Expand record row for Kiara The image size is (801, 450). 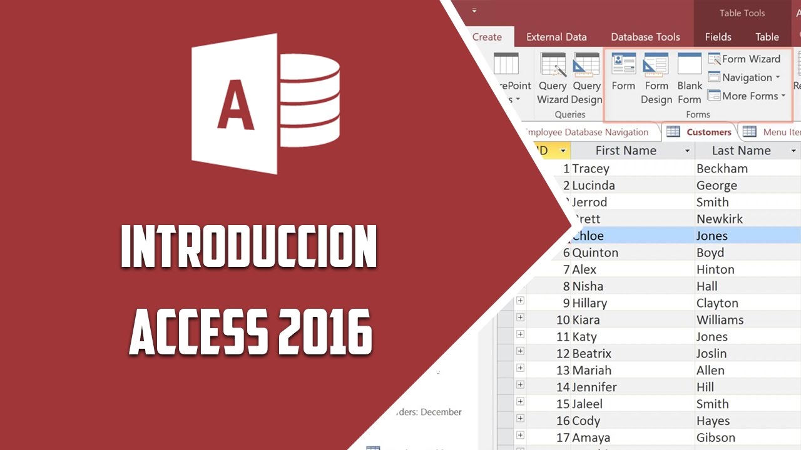[520, 317]
